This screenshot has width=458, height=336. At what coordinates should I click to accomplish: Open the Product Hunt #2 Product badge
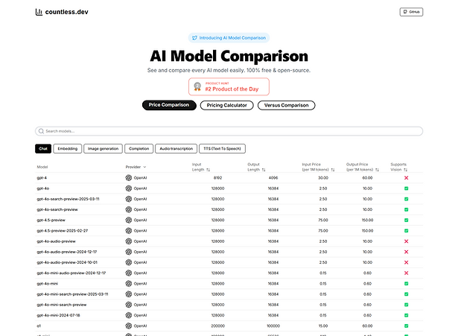(229, 86)
